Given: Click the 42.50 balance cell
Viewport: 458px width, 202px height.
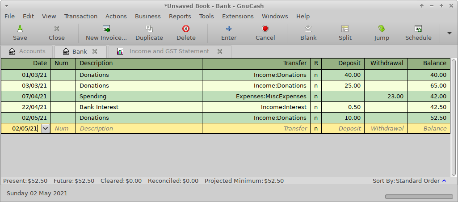Looking at the screenshot, I should point(429,107).
